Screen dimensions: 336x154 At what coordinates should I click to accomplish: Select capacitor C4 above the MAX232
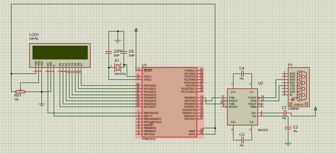point(242,74)
